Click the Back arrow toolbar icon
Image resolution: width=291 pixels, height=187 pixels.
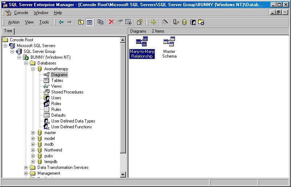click(61, 22)
